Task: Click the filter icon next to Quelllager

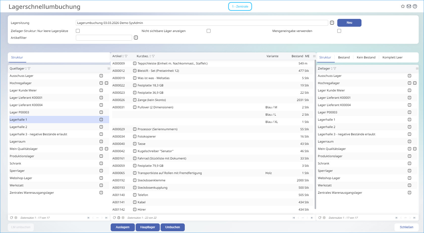Action: (29, 69)
